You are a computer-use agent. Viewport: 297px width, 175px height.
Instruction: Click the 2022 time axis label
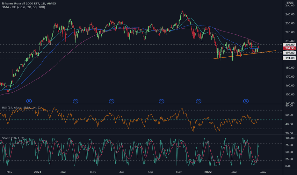pos(208,172)
